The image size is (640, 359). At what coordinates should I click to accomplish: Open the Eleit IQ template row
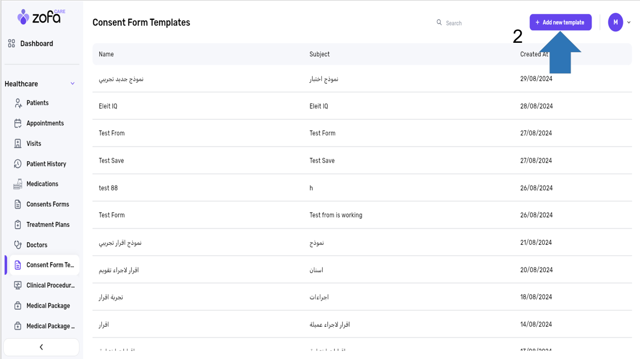pyautogui.click(x=108, y=106)
